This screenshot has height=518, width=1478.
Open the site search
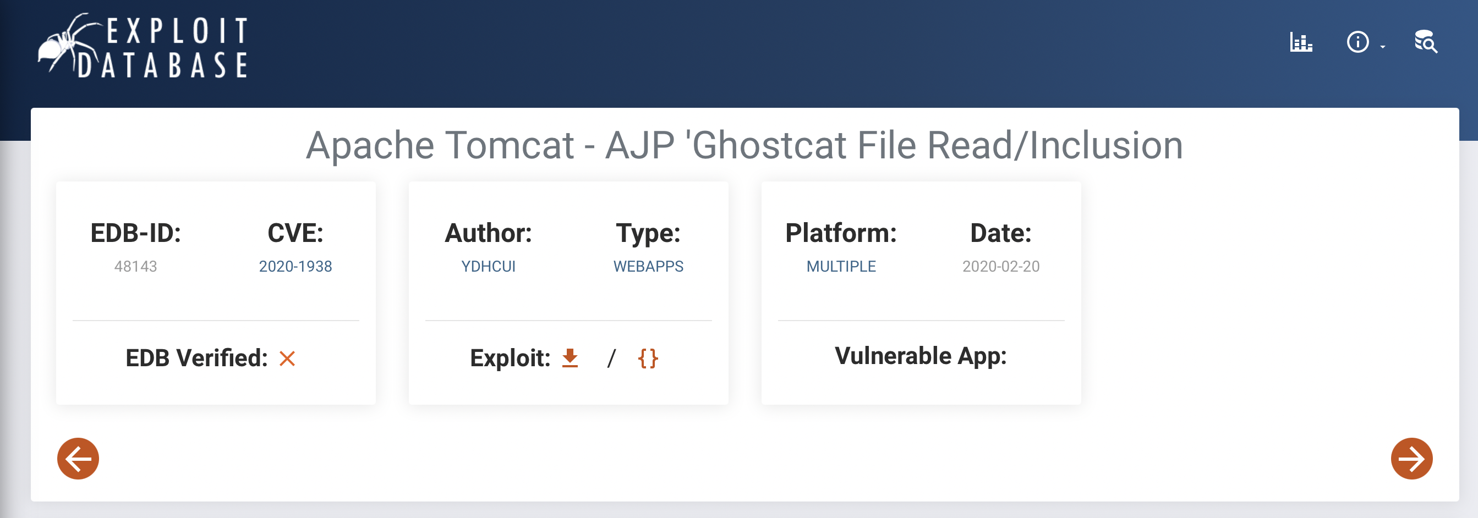click(1427, 42)
